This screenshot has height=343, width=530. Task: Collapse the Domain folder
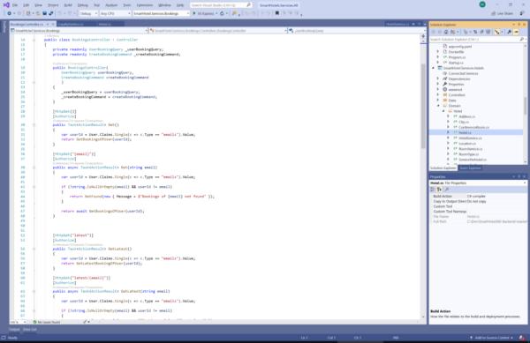(x=438, y=106)
